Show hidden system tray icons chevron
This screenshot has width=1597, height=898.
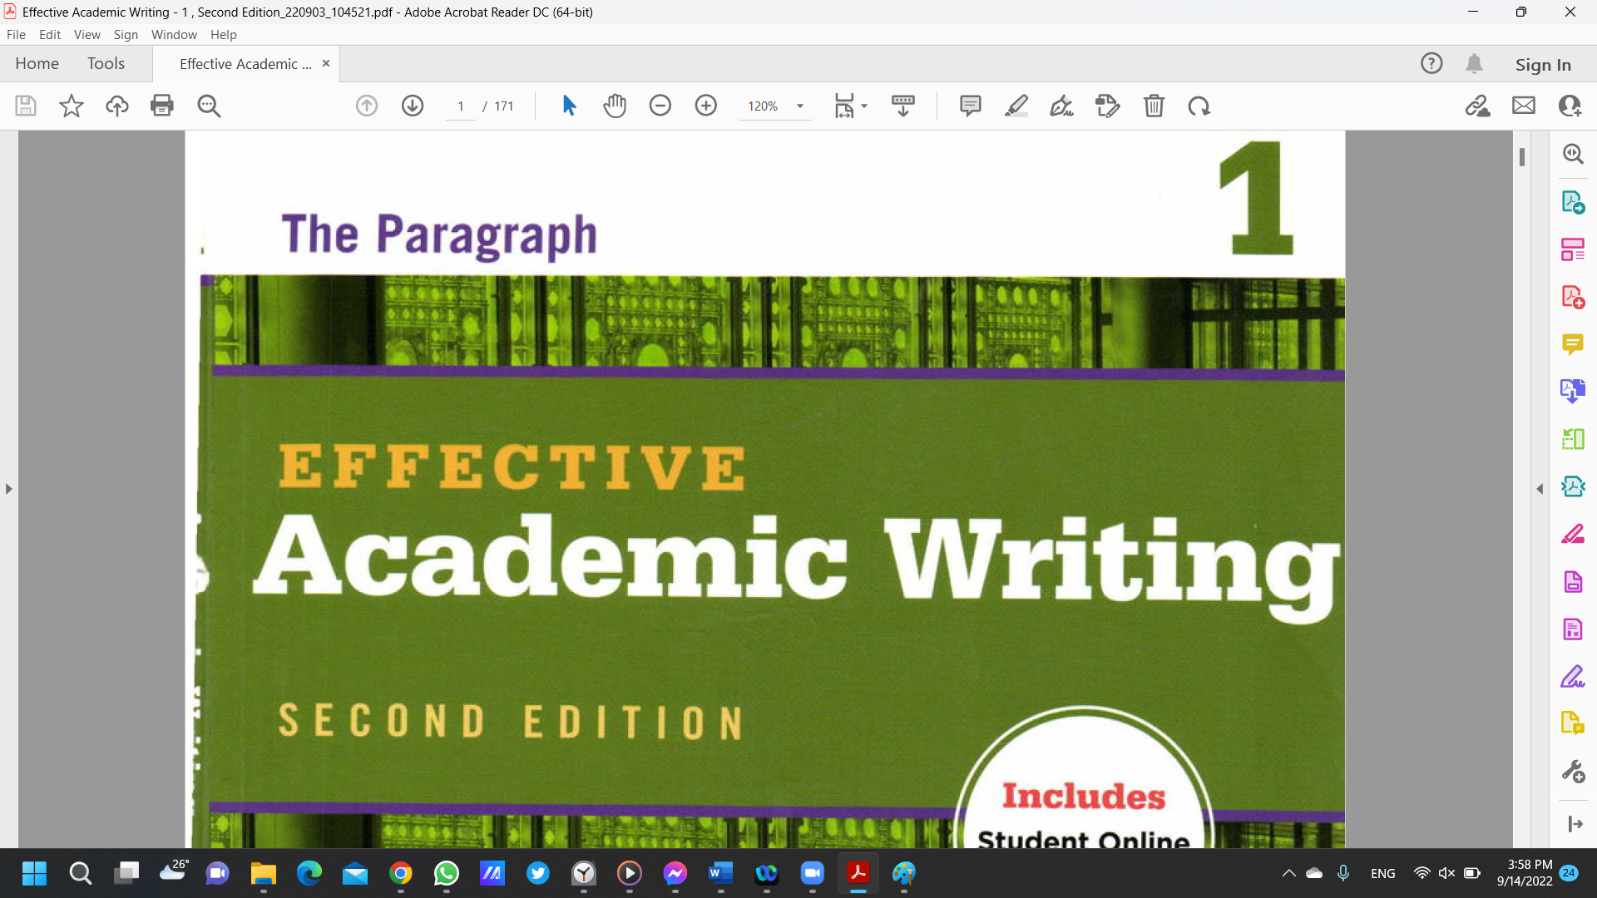pos(1288,873)
